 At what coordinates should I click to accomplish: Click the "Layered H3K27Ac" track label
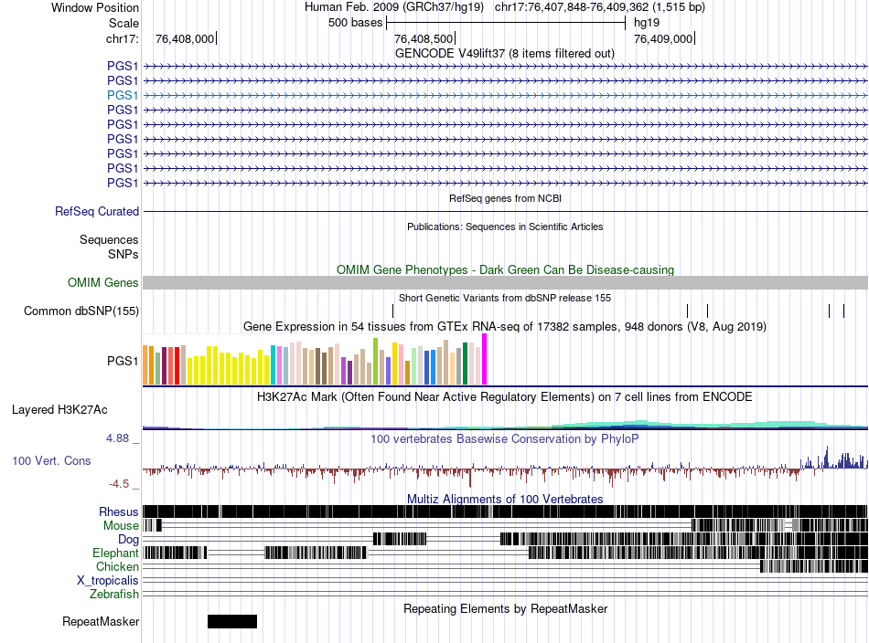click(x=59, y=409)
